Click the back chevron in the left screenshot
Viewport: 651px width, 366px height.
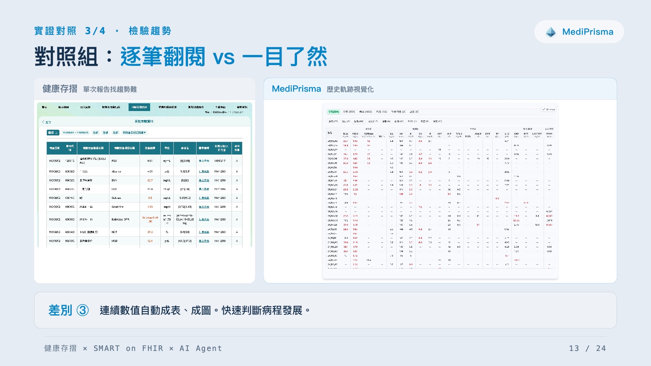pos(43,122)
